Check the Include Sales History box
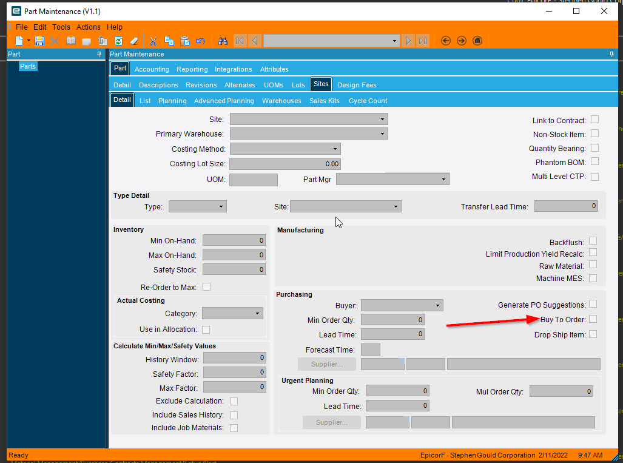 (x=234, y=415)
